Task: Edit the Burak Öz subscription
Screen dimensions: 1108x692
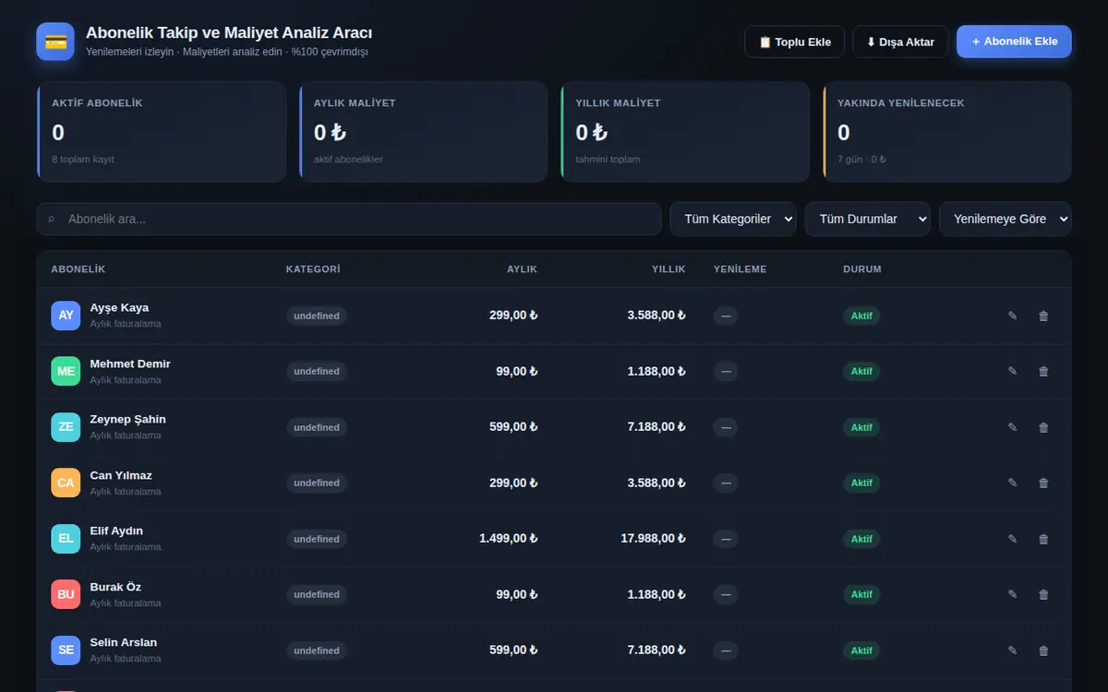Action: [x=1012, y=594]
